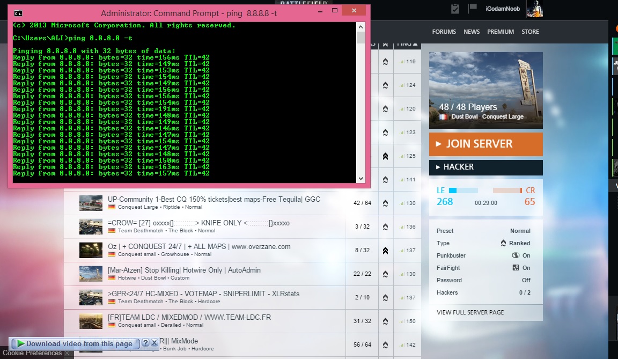618x359 pixels.
Task: Dismiss the Cookie Preferences bar
Action: click(68, 354)
